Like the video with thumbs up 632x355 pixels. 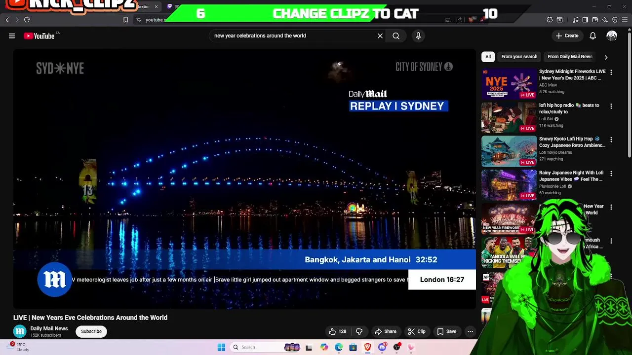[337, 331]
